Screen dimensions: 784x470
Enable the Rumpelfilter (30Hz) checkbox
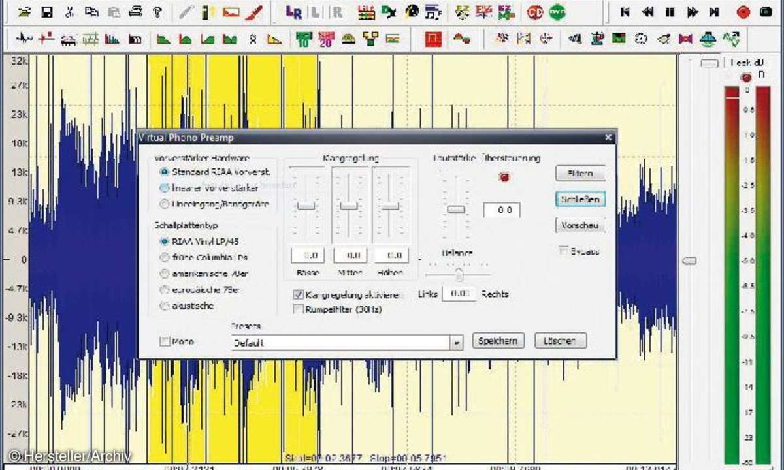[299, 309]
